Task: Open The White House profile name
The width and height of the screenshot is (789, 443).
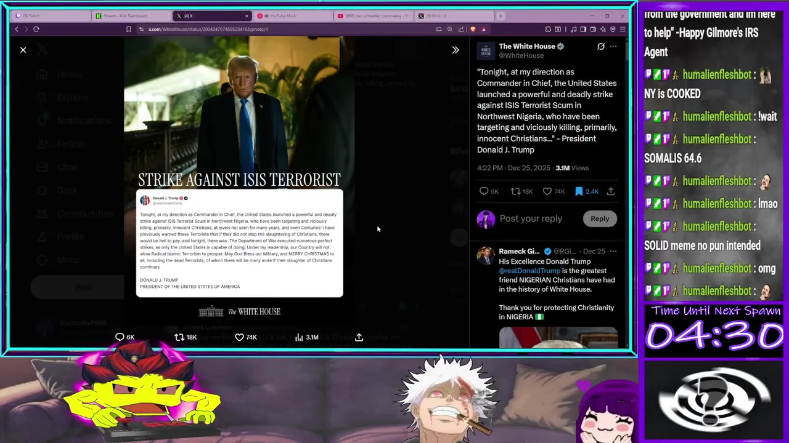Action: click(x=527, y=46)
